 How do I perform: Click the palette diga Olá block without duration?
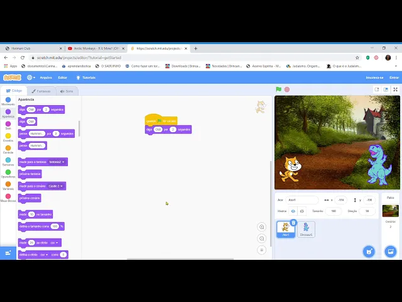28,121
